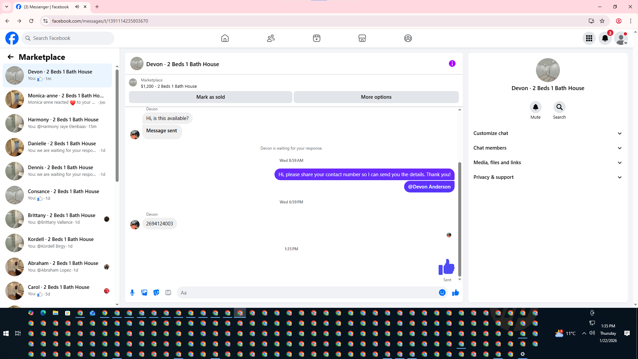The width and height of the screenshot is (638, 359).
Task: Reload the page in Chrome
Action: [31, 21]
